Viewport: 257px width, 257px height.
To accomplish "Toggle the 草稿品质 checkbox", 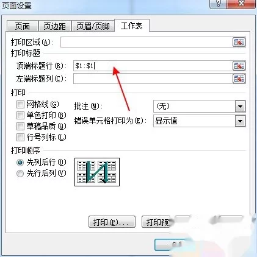I will (20, 126).
